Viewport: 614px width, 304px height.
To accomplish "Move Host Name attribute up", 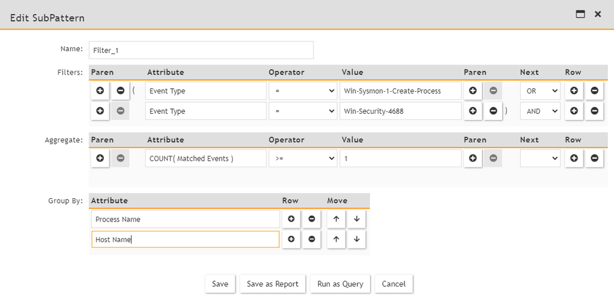I will pos(336,239).
